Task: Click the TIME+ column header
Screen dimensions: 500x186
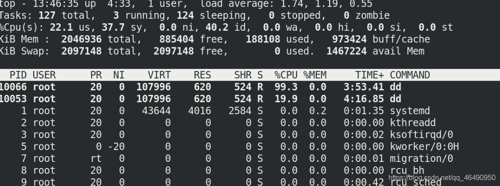Action: [370, 75]
